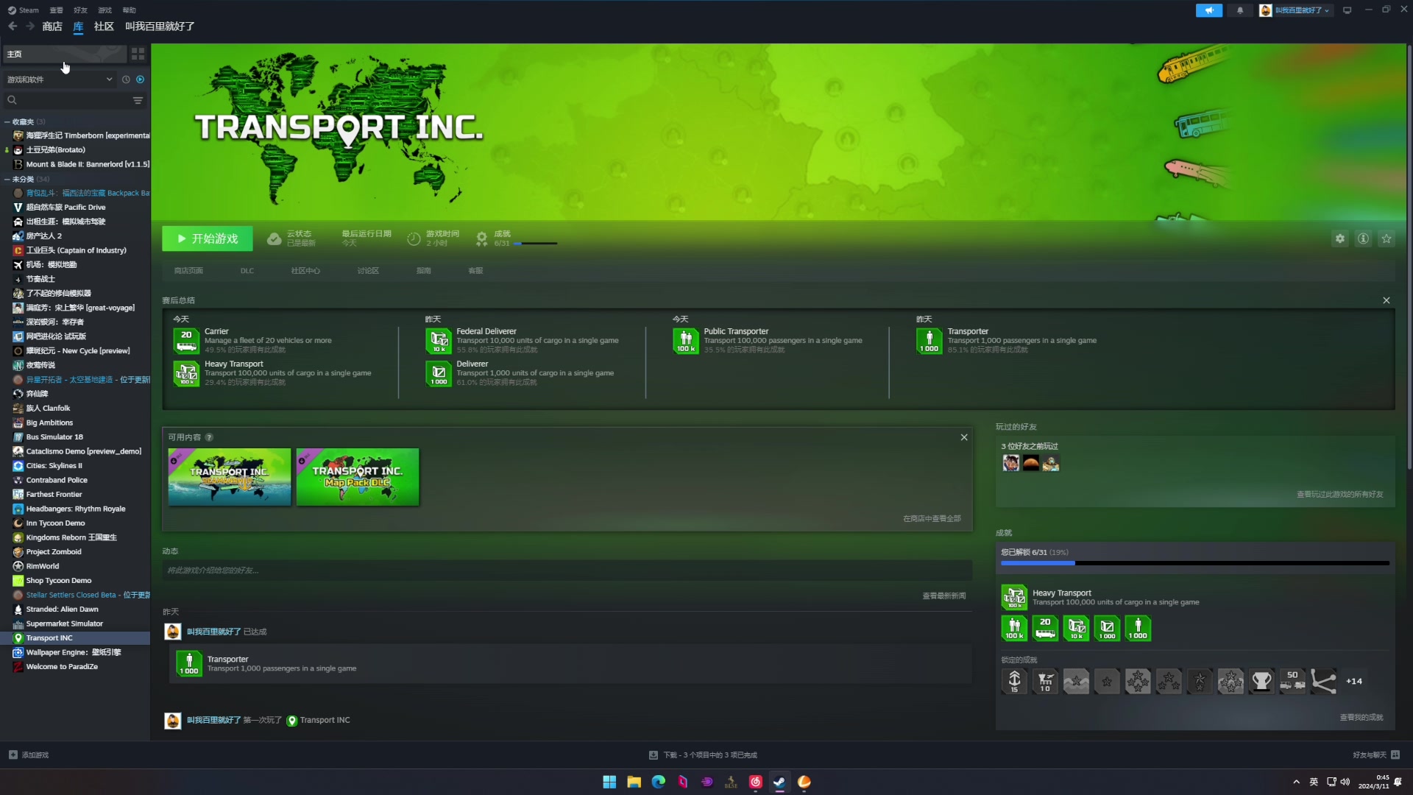
Task: Toggle ready-to-play filter icon in sidebar
Action: pos(141,79)
